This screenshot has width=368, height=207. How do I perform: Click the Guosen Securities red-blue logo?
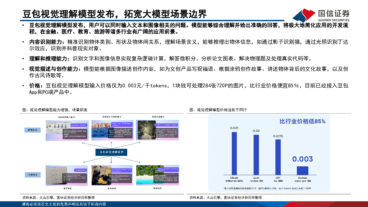304,15
